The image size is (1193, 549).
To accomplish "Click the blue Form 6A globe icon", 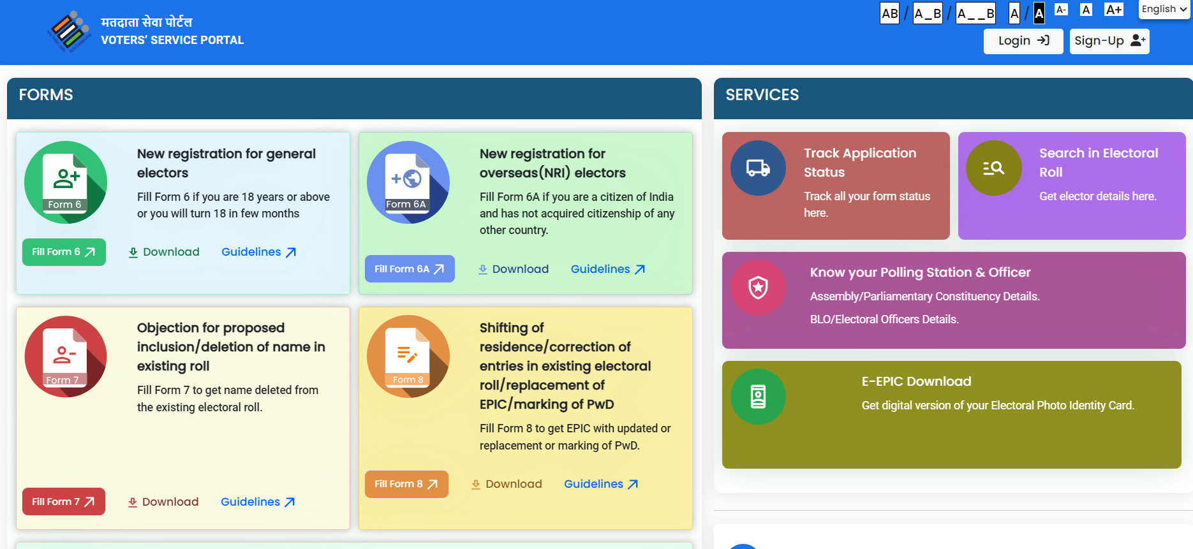I will click(408, 182).
